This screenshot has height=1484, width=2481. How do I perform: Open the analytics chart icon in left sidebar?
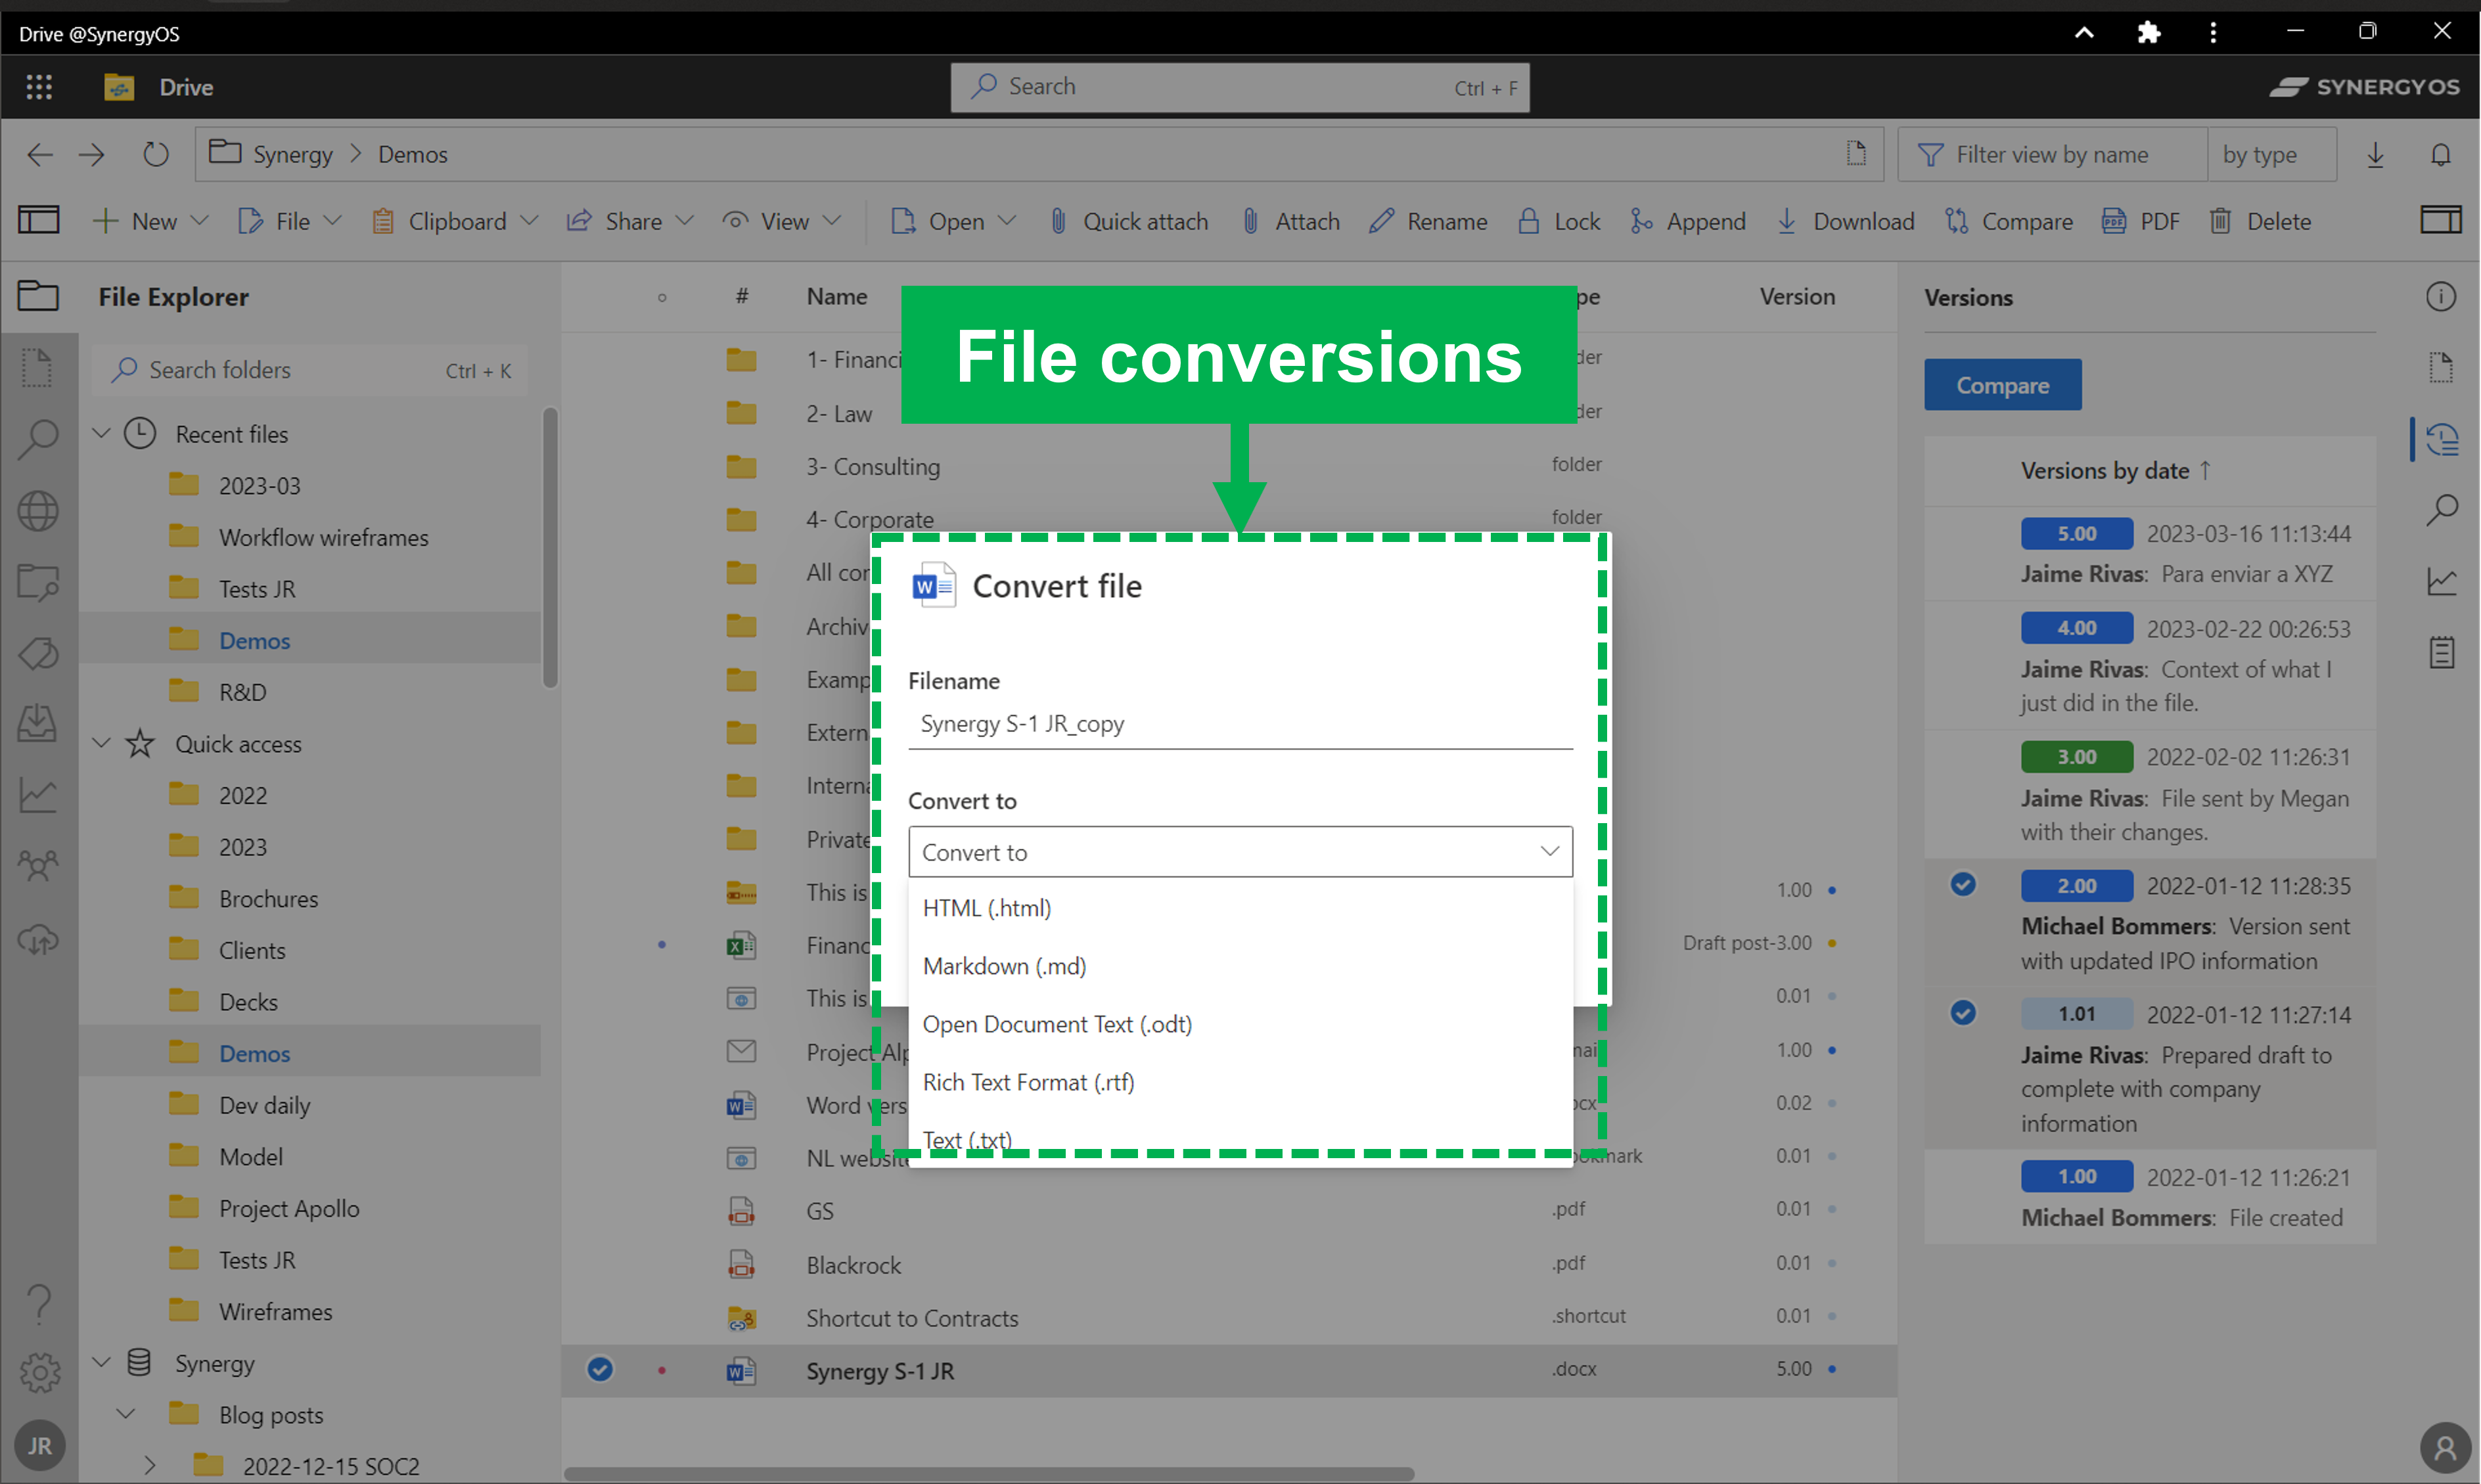(x=38, y=795)
